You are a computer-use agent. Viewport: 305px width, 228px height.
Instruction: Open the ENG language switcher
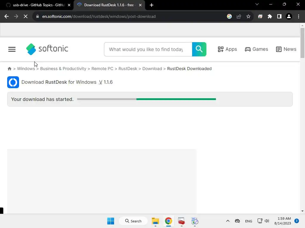tap(249, 221)
